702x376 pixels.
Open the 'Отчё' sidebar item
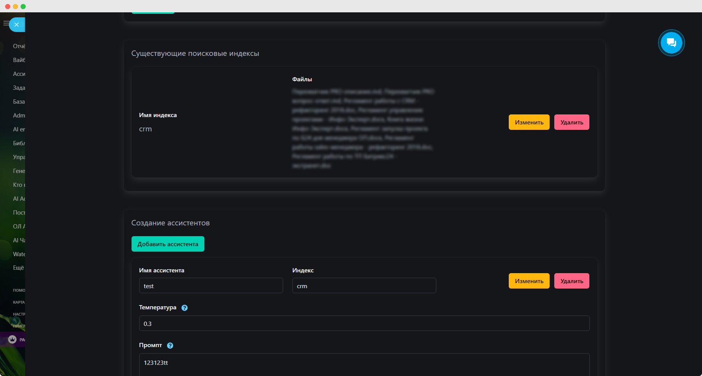19,46
